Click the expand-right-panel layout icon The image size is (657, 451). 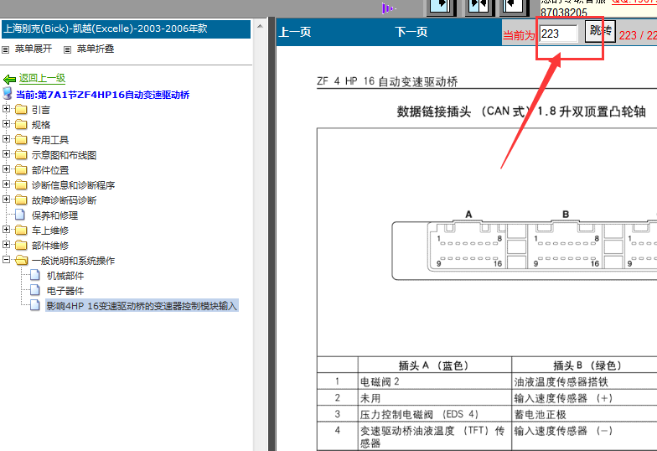pos(441,7)
